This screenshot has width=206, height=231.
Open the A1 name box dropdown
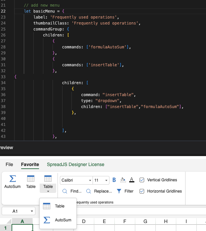(32, 211)
